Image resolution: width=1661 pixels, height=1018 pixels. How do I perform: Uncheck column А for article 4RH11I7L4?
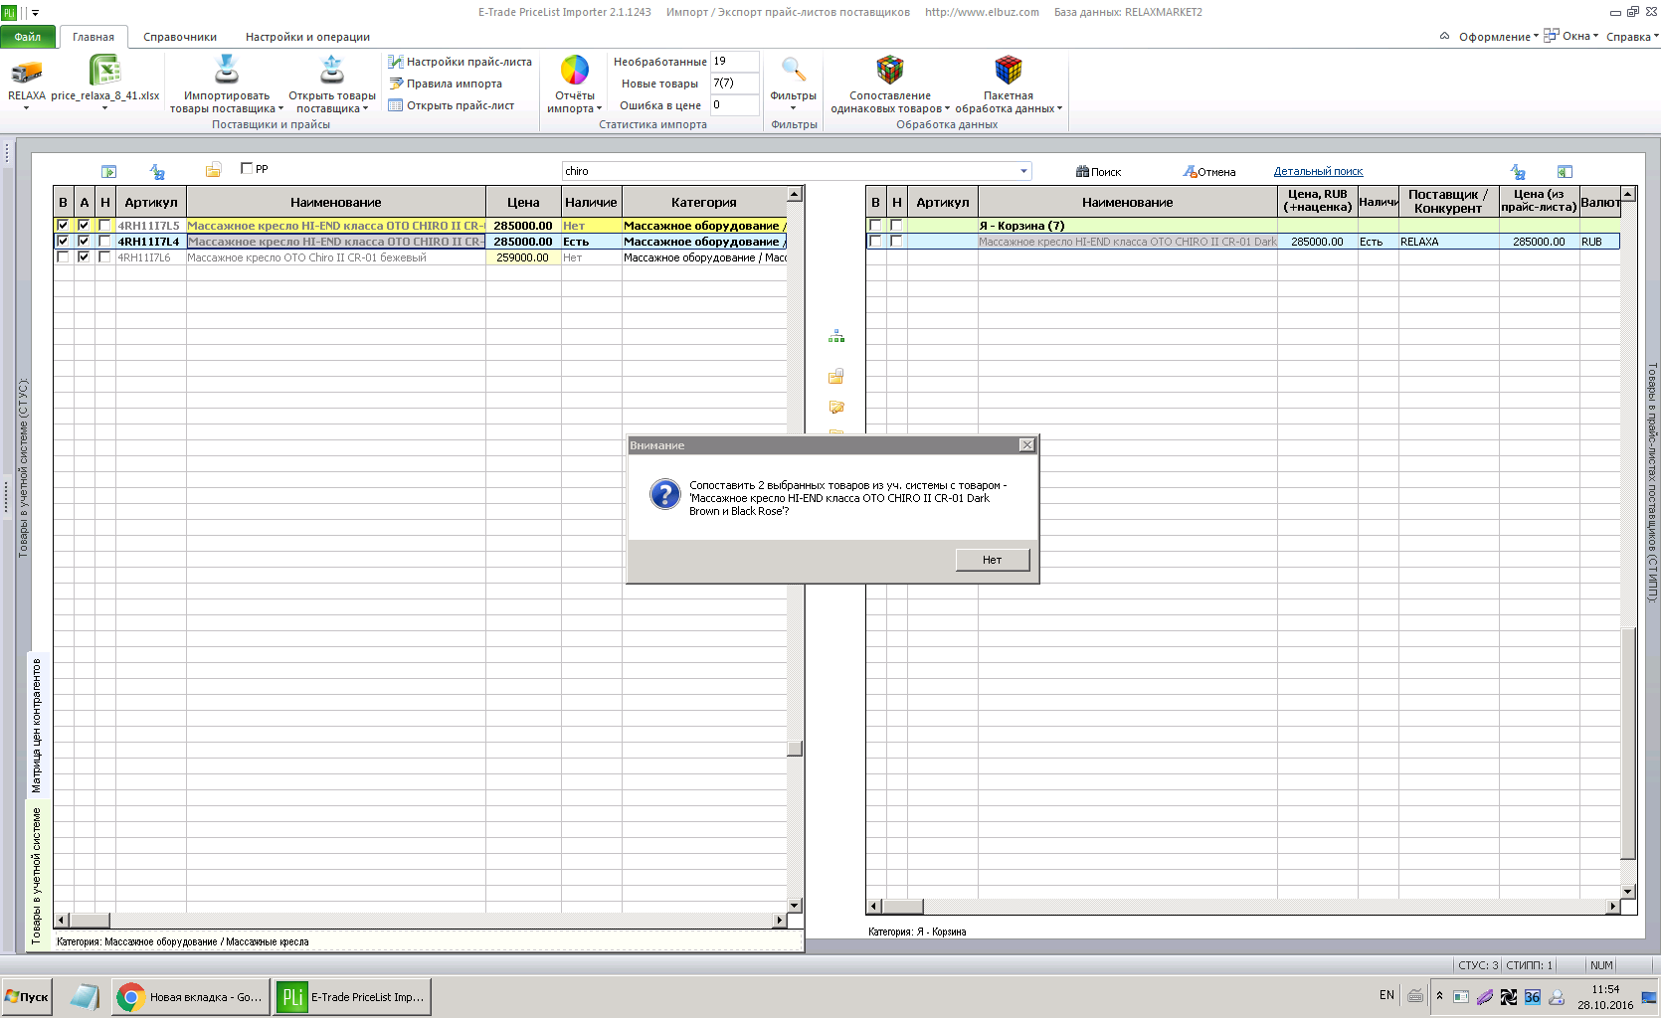coord(84,242)
